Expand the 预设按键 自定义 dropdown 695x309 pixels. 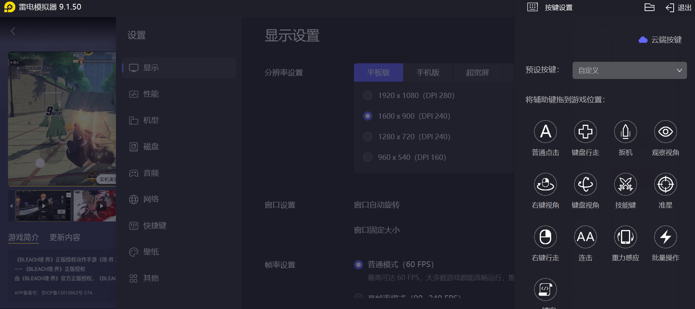click(x=629, y=71)
